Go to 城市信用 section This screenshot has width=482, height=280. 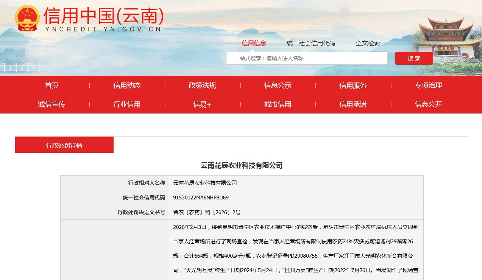pos(278,104)
